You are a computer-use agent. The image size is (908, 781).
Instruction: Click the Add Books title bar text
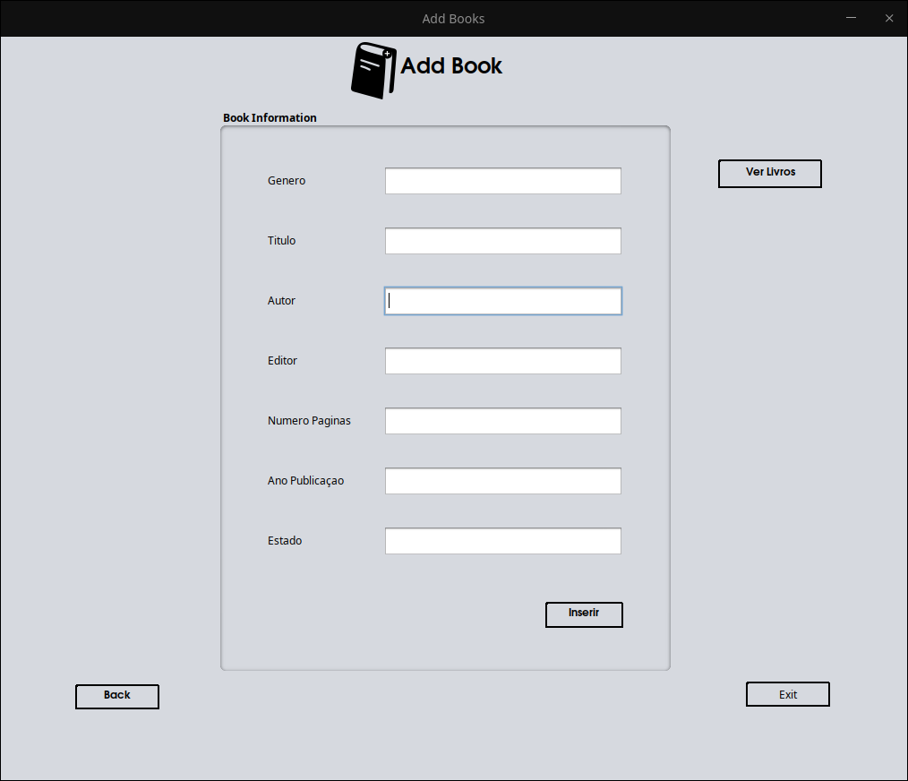pos(453,19)
